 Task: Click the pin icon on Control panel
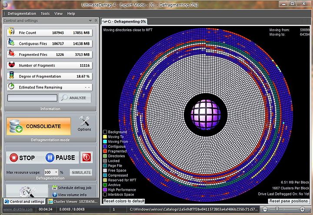pos(96,20)
